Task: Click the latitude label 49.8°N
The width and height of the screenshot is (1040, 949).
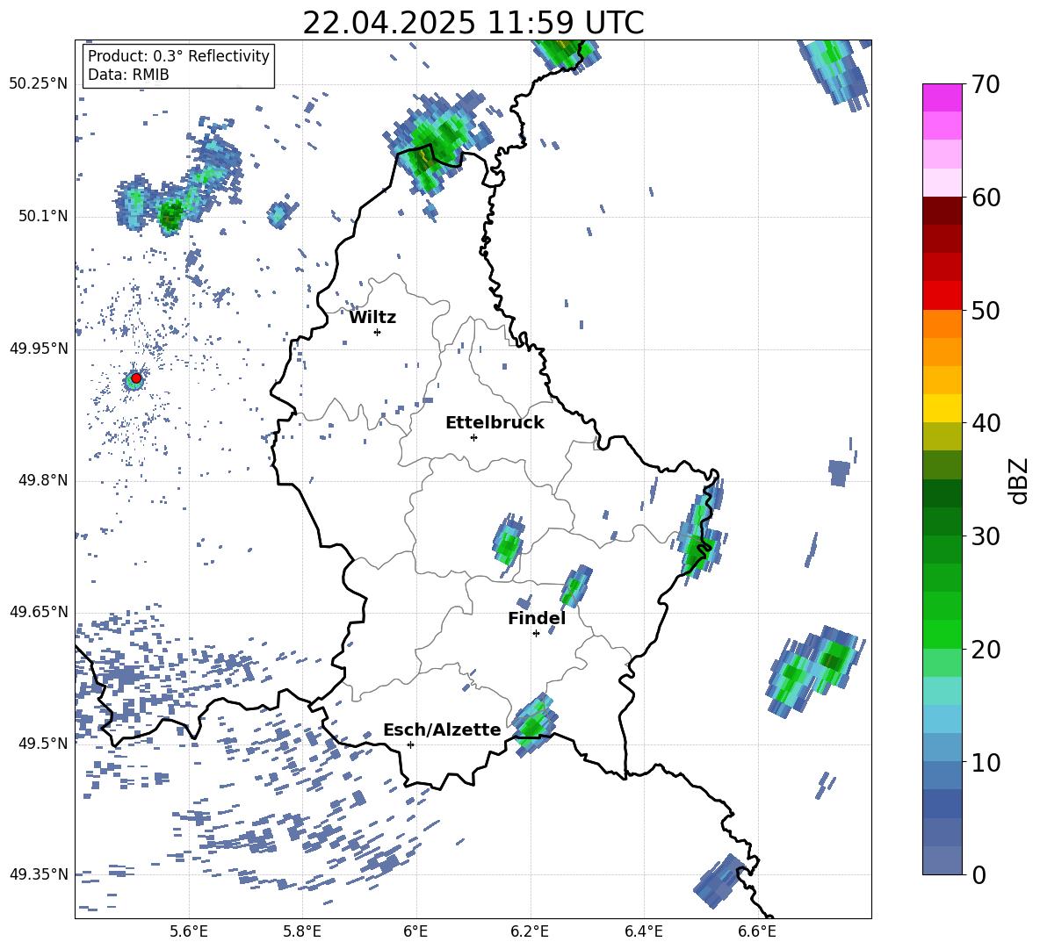Action: coord(44,480)
